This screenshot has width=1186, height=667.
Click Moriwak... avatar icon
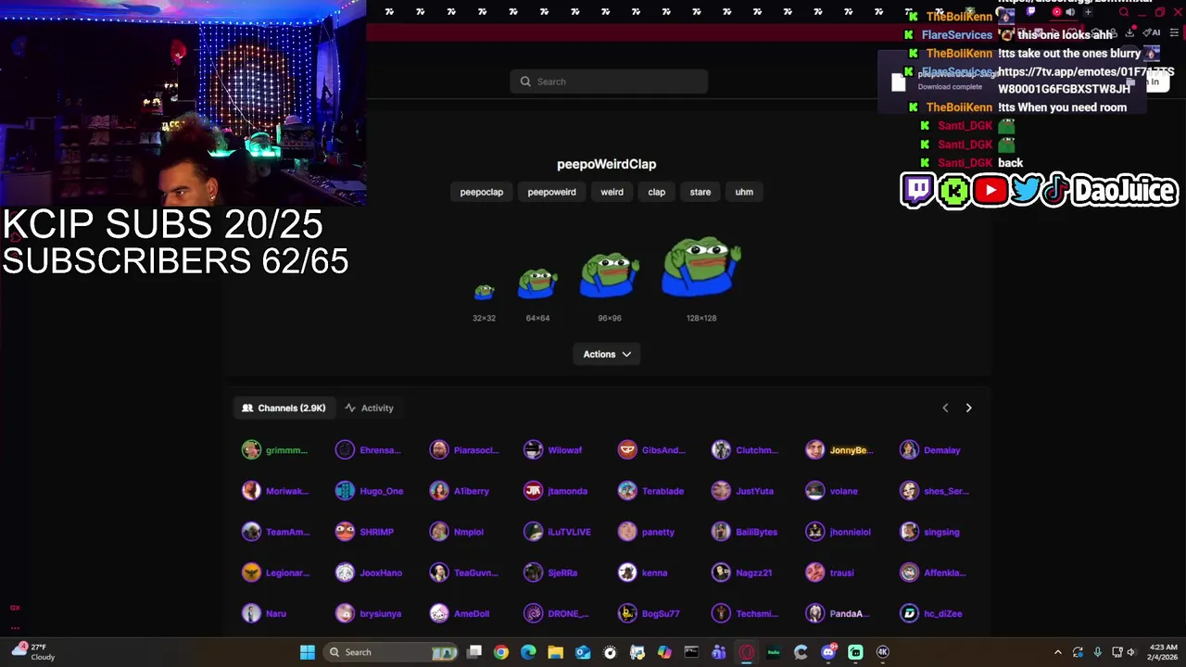point(251,491)
